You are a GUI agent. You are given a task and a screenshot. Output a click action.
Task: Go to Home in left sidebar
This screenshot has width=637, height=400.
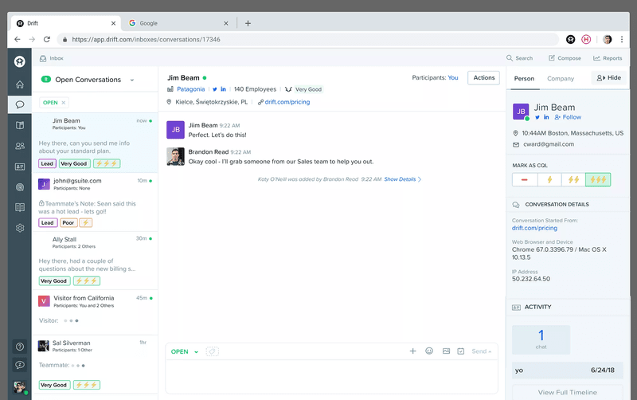(20, 84)
